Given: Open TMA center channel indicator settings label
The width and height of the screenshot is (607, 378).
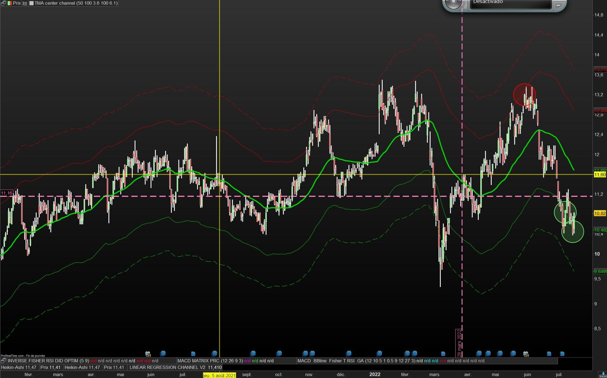Looking at the screenshot, I should coord(76,3).
